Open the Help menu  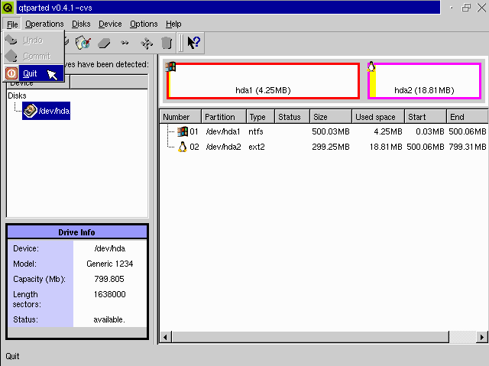point(173,24)
